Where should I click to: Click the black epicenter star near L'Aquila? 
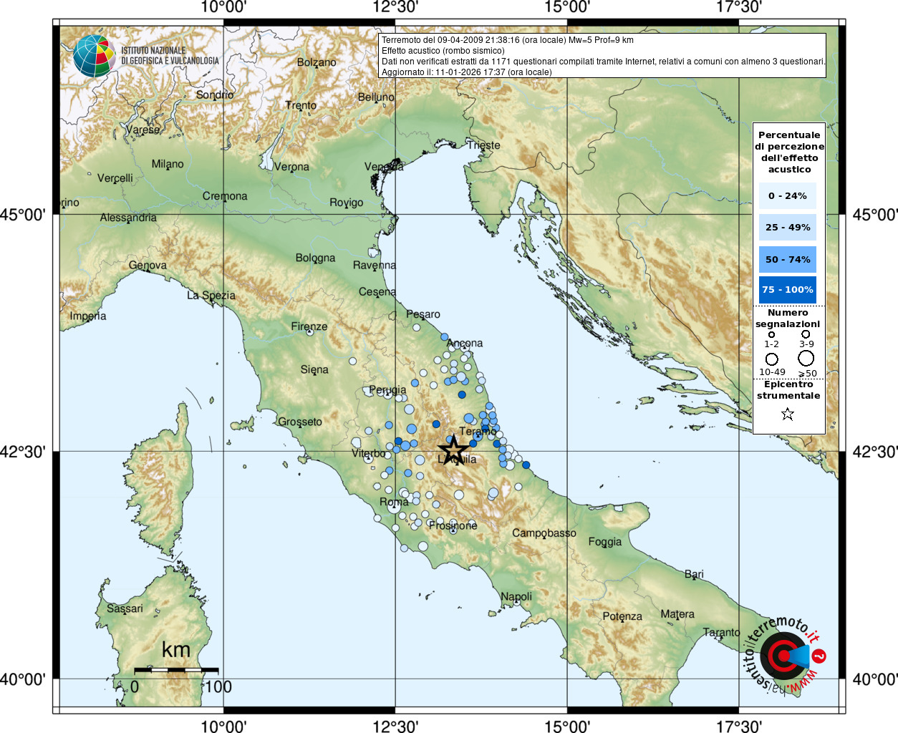pos(453,451)
